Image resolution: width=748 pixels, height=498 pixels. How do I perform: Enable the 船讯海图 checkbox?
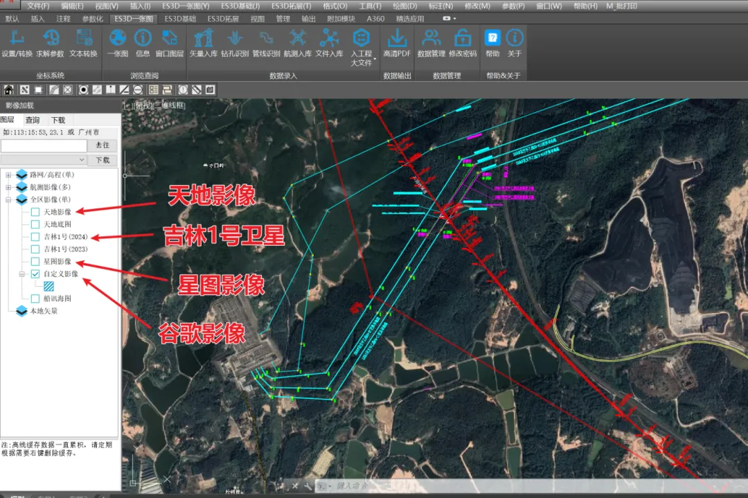point(35,299)
